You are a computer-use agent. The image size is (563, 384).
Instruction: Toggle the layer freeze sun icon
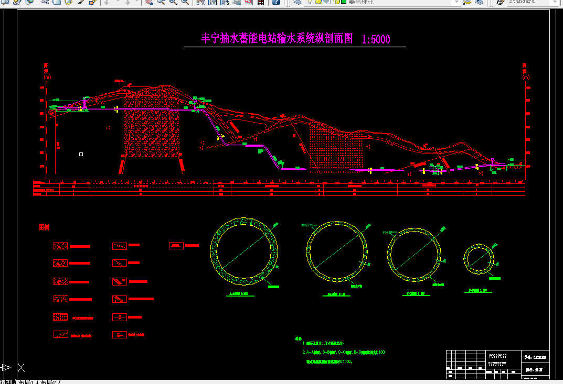coord(318,2)
